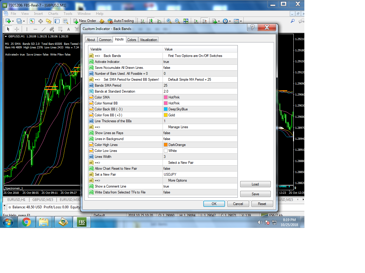This screenshot has height=273, width=365.
Task: Click the Save button in dialog
Action: (x=255, y=194)
